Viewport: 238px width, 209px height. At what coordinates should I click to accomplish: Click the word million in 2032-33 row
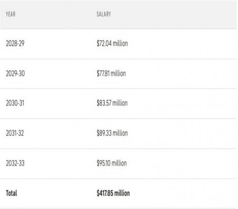pos(119,163)
